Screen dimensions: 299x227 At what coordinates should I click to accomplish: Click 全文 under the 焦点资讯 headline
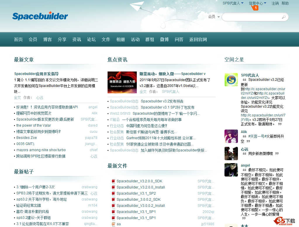click(x=143, y=92)
